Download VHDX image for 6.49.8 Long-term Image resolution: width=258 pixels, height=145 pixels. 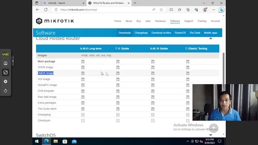point(83,67)
